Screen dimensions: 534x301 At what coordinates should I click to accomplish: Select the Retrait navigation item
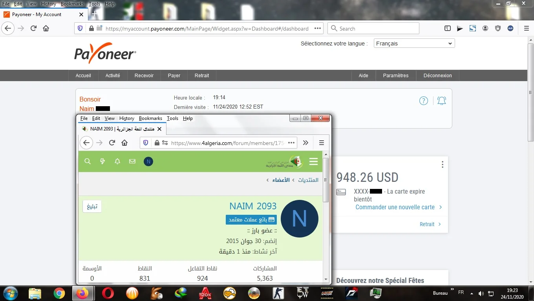(202, 76)
